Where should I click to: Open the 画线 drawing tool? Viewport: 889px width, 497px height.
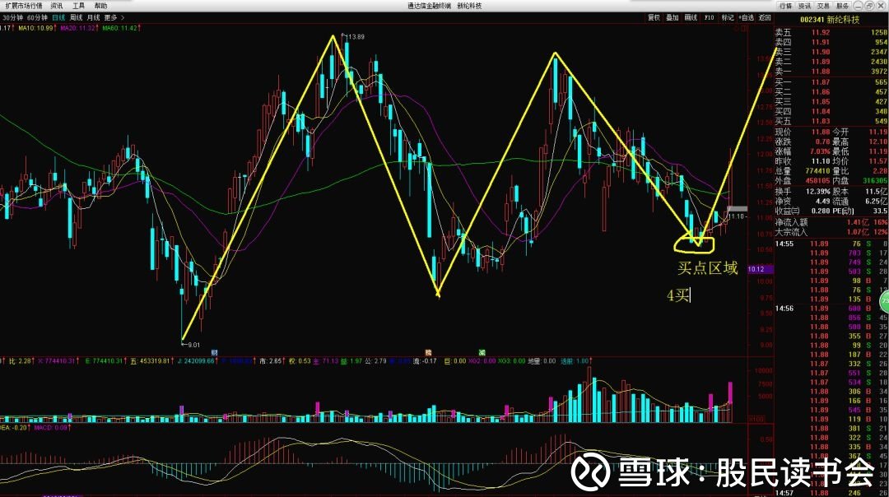(x=691, y=17)
